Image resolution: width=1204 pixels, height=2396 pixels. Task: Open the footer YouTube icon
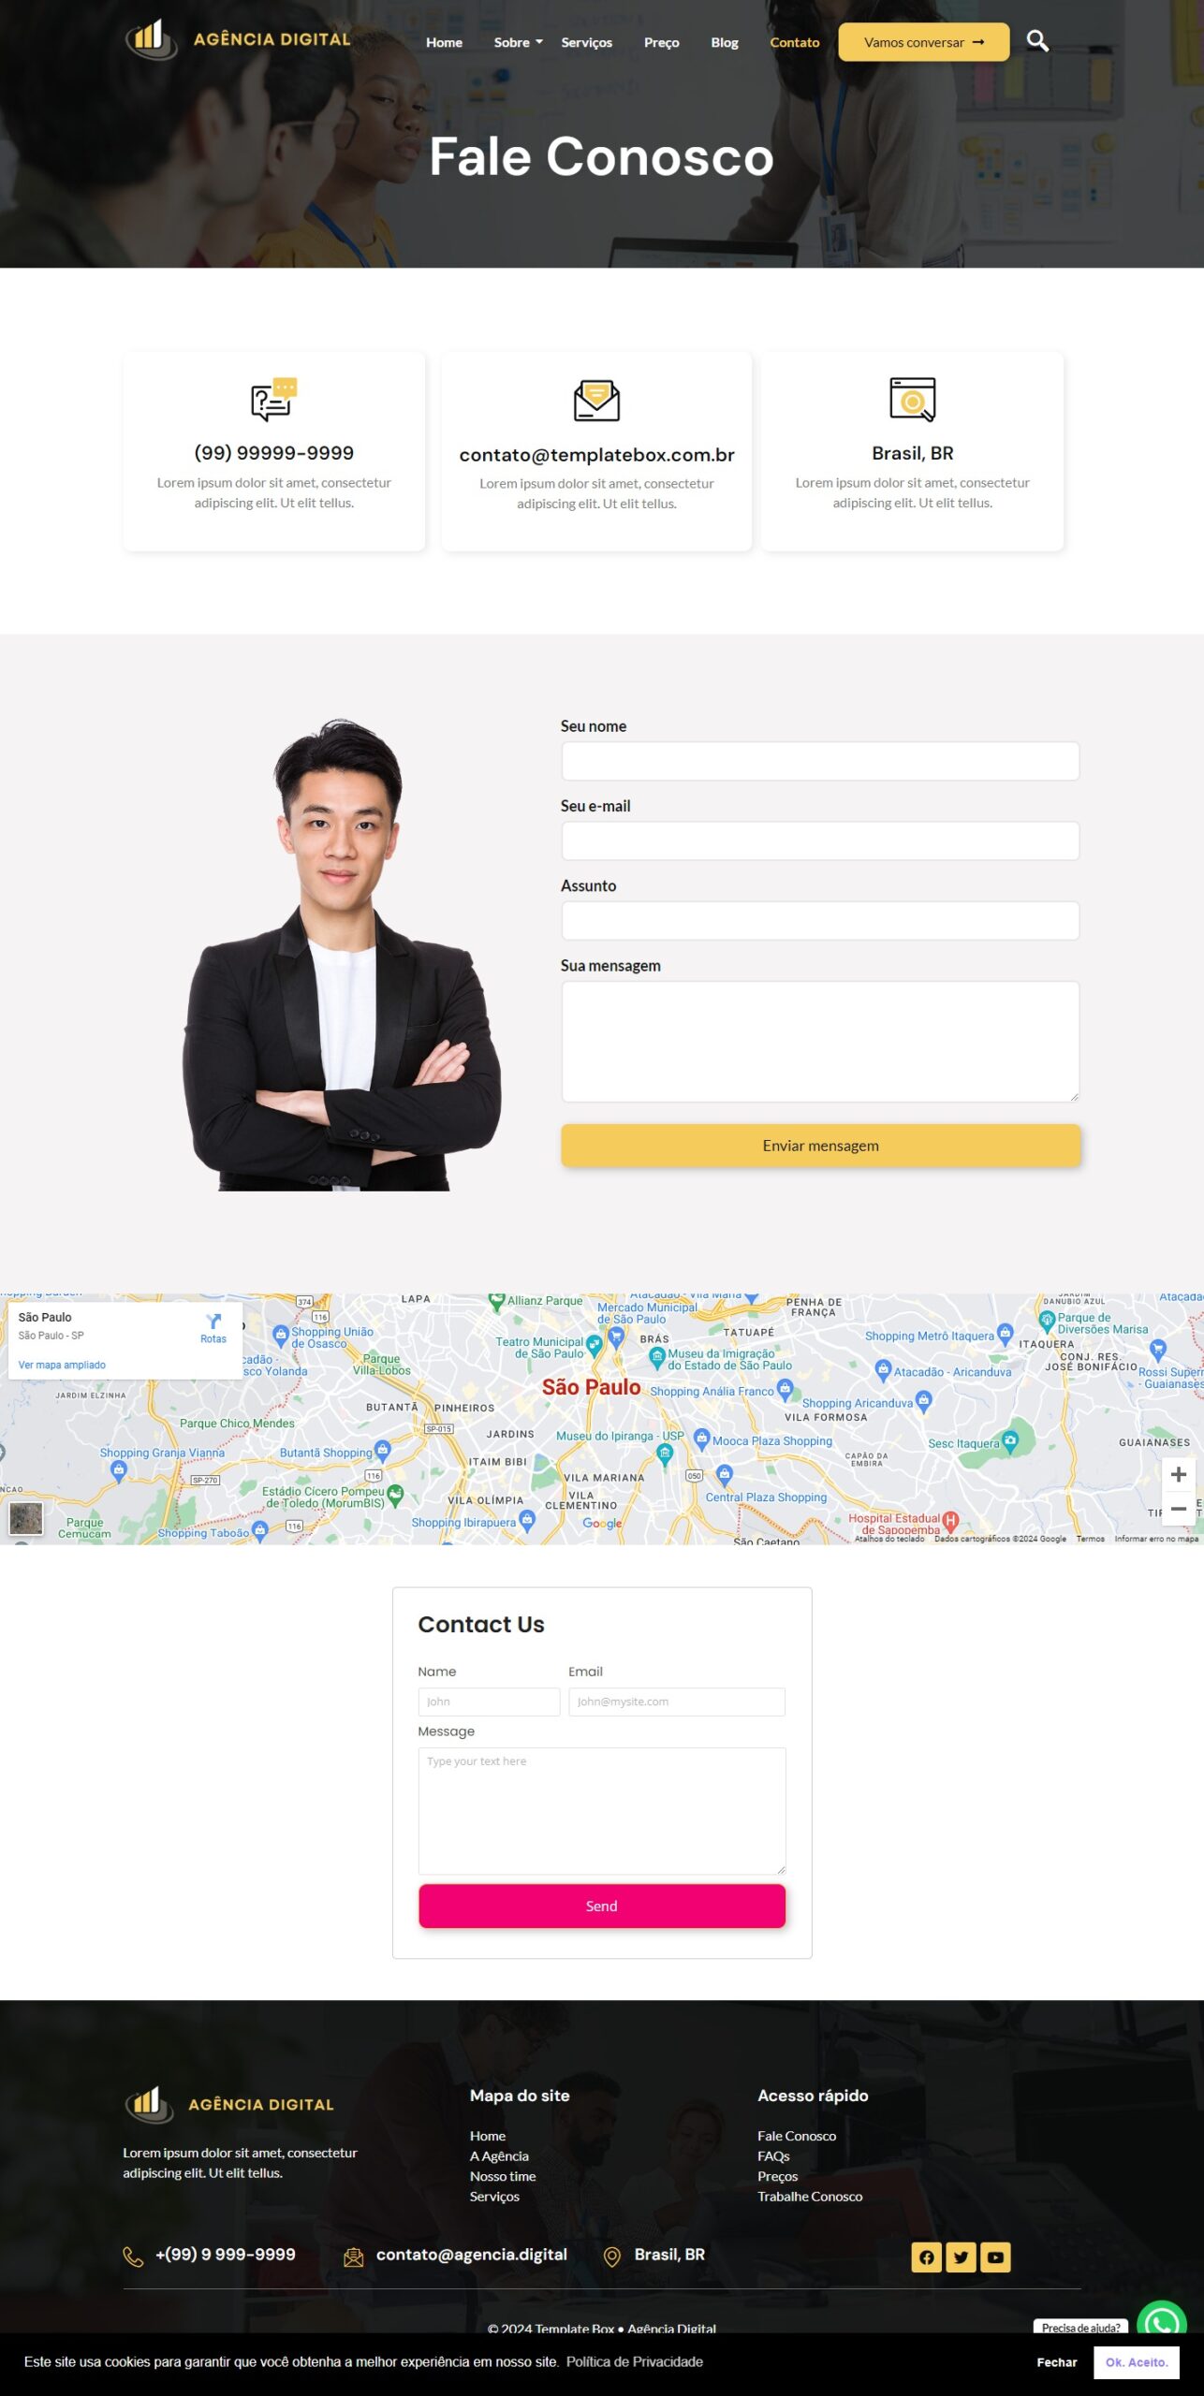click(995, 2257)
